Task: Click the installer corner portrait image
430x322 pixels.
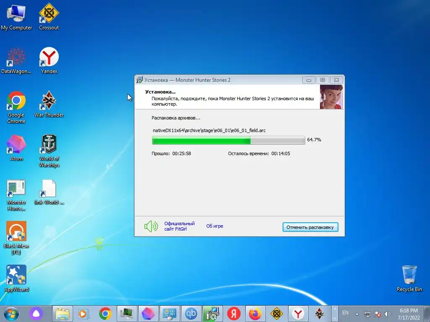Action: click(331, 97)
